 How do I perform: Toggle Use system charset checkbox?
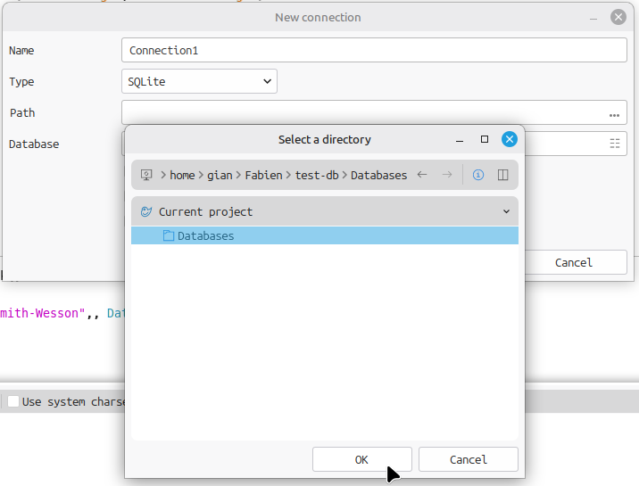[x=13, y=402]
